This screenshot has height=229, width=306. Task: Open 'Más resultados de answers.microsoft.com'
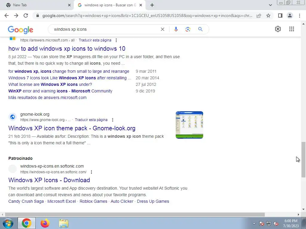(x=48, y=98)
